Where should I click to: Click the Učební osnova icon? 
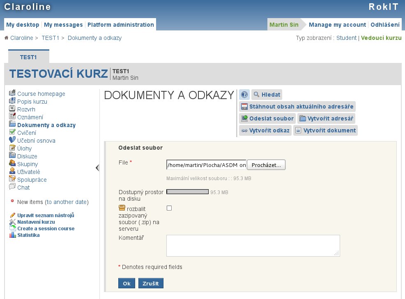(x=12, y=140)
